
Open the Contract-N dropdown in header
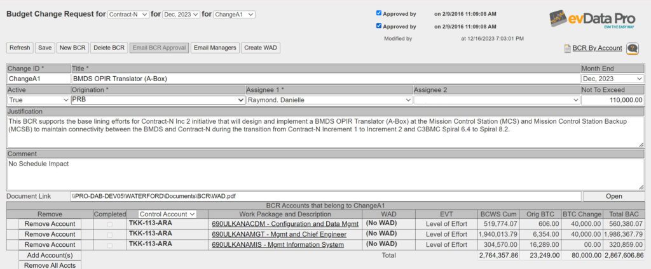(x=128, y=15)
